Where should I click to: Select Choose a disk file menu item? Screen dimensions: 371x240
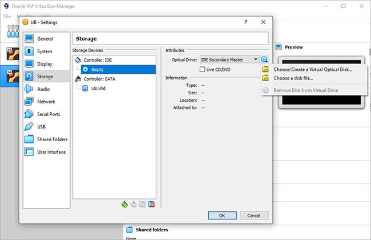[313, 78]
